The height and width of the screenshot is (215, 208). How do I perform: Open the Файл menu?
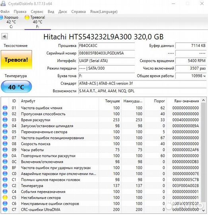tap(5, 12)
